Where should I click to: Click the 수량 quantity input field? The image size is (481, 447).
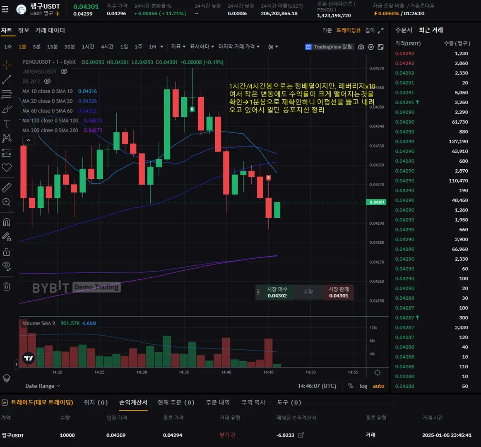[x=308, y=292]
